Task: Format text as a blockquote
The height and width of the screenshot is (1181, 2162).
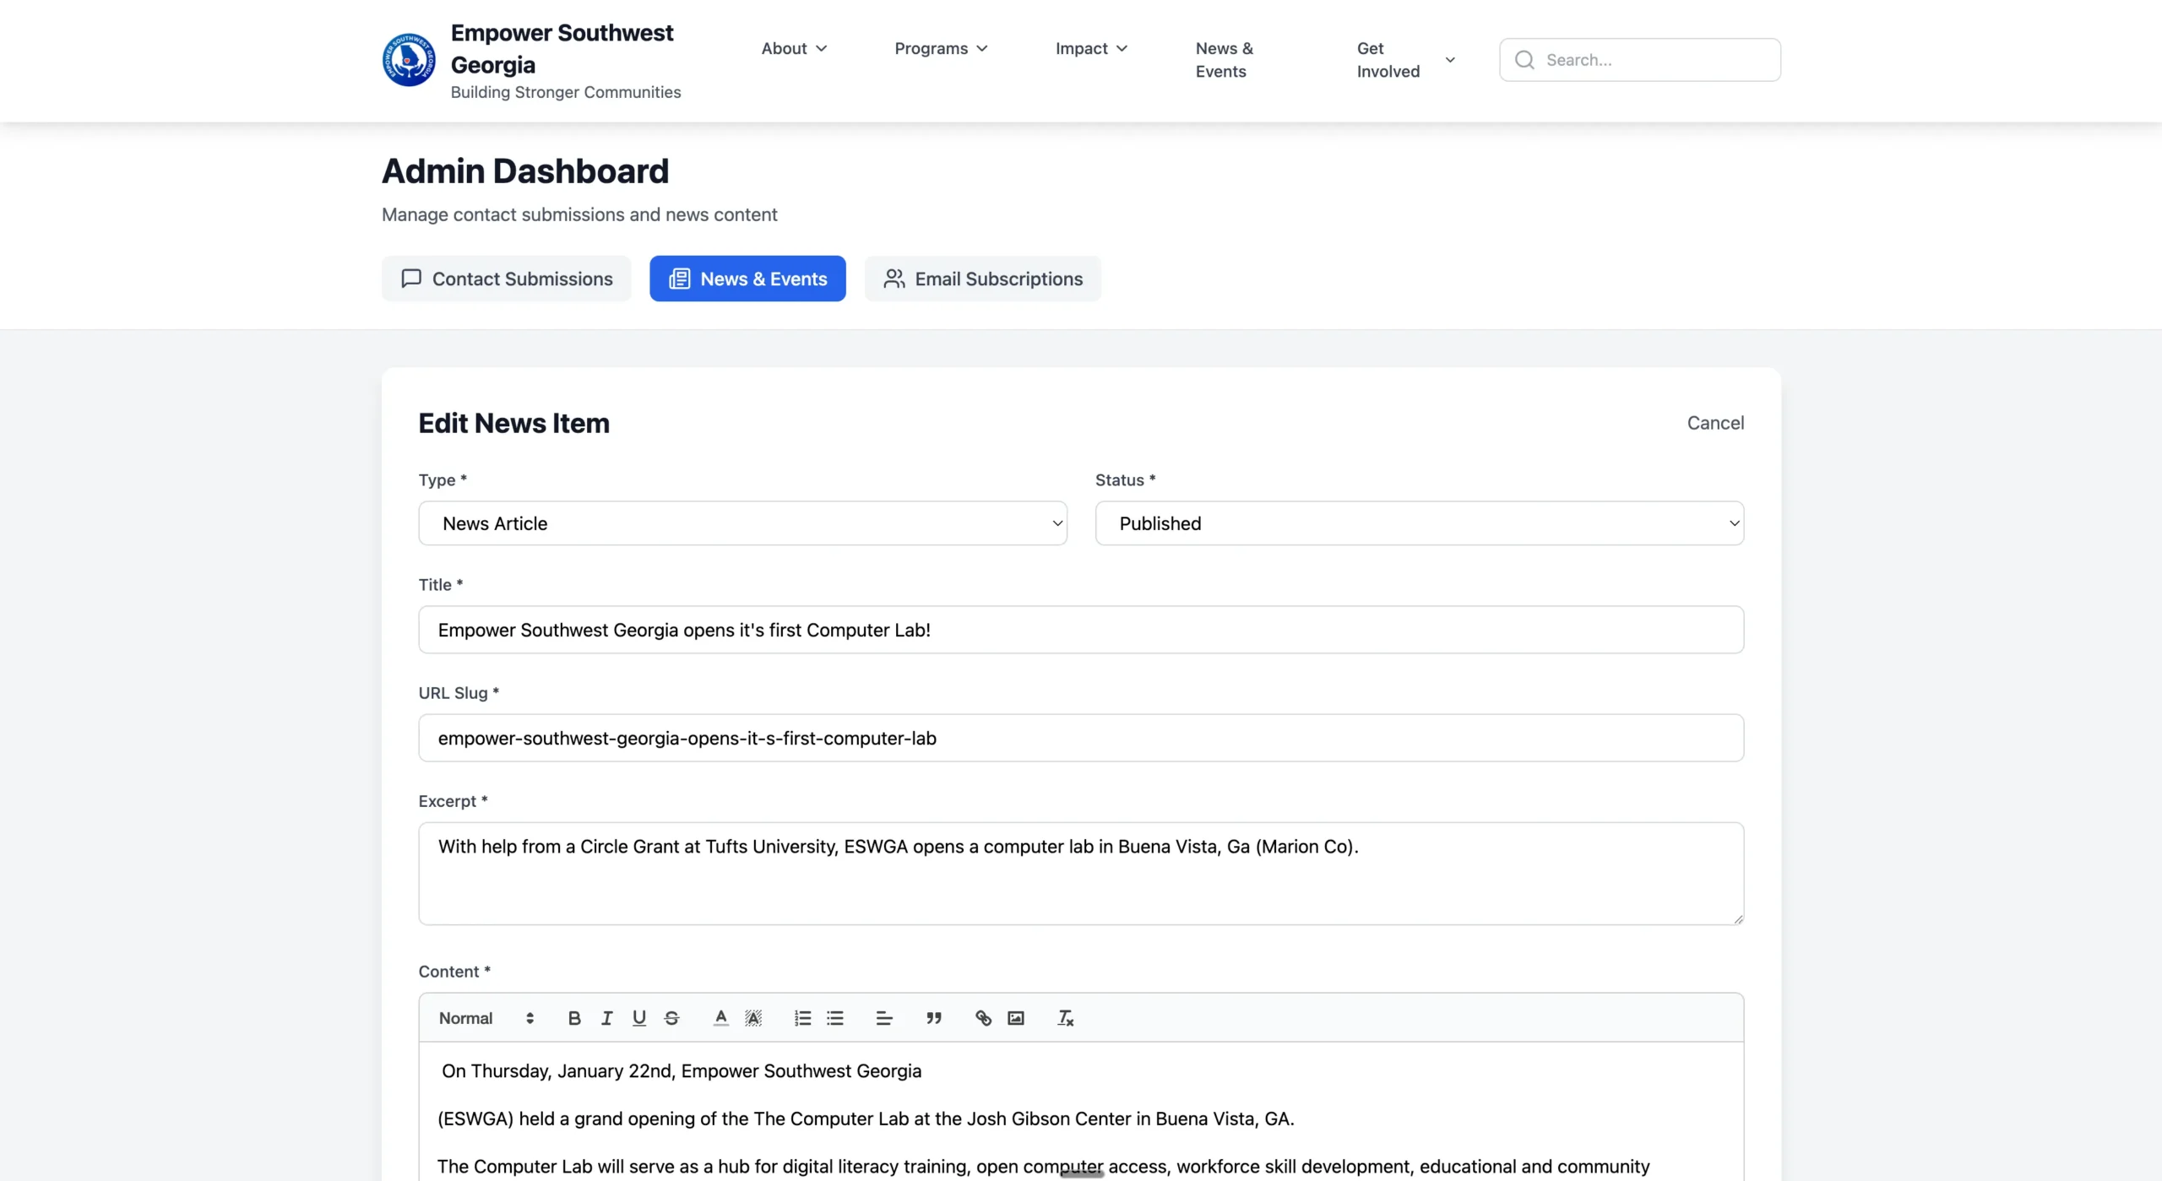Action: click(x=933, y=1018)
